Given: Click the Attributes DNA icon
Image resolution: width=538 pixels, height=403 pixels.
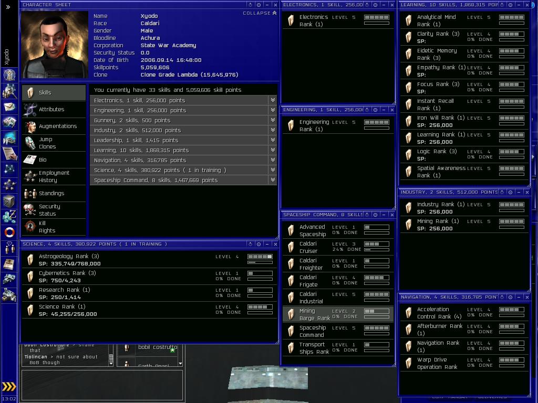Looking at the screenshot, I should (x=30, y=110).
